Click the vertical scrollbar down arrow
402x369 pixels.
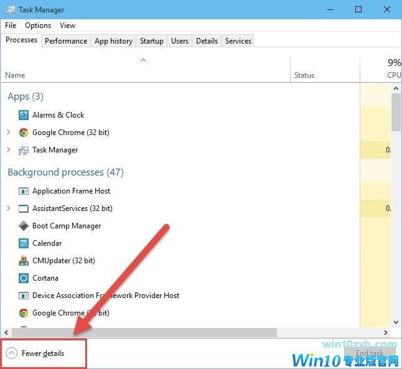coord(396,322)
